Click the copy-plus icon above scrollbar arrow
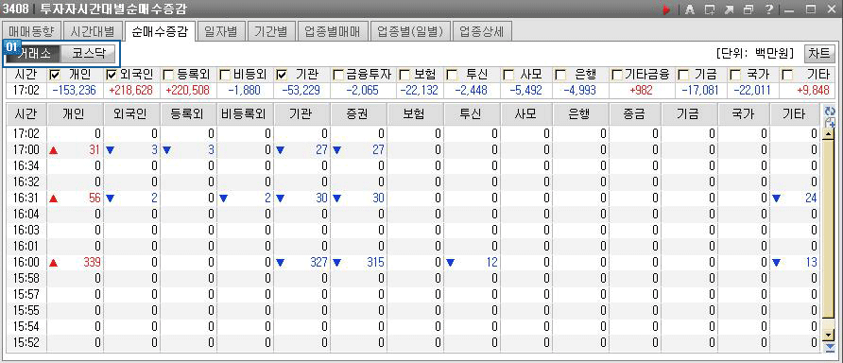This screenshot has height=363, width=843. click(829, 123)
